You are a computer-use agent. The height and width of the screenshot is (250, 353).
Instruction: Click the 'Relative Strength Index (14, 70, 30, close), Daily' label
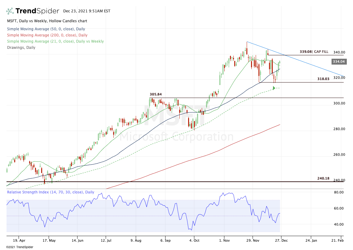(51, 192)
